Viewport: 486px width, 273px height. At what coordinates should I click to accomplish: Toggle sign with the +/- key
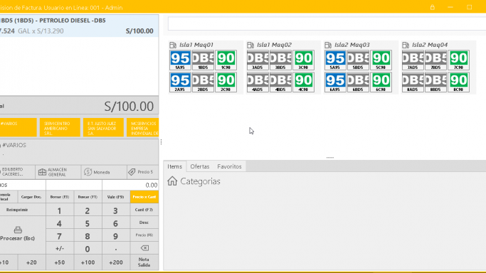click(x=60, y=248)
